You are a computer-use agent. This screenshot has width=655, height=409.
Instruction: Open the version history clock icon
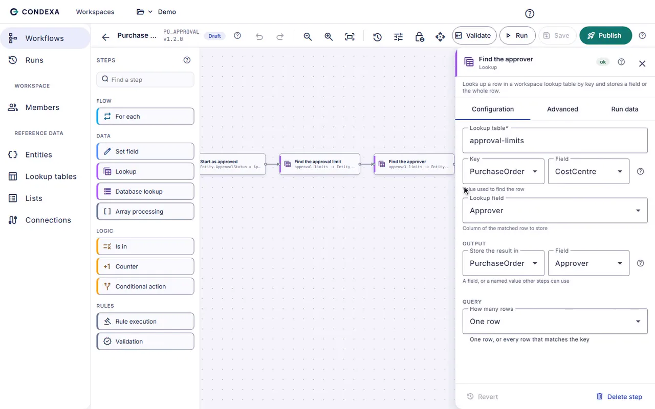(377, 36)
